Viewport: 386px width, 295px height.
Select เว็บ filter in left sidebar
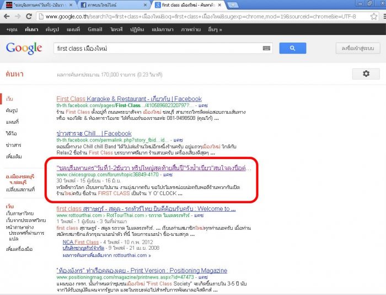(x=9, y=99)
